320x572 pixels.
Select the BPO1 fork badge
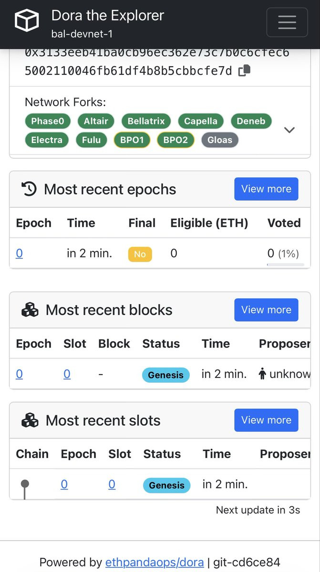[x=132, y=140]
